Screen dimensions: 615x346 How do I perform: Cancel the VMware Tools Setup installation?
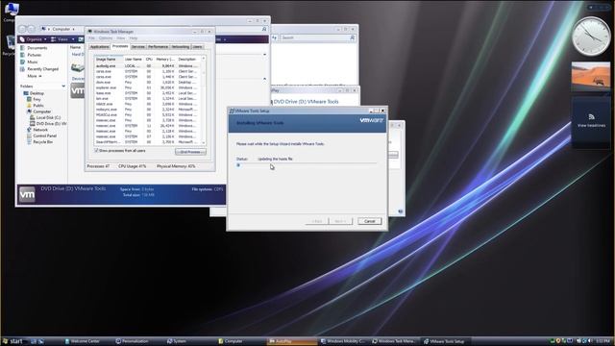[369, 221]
